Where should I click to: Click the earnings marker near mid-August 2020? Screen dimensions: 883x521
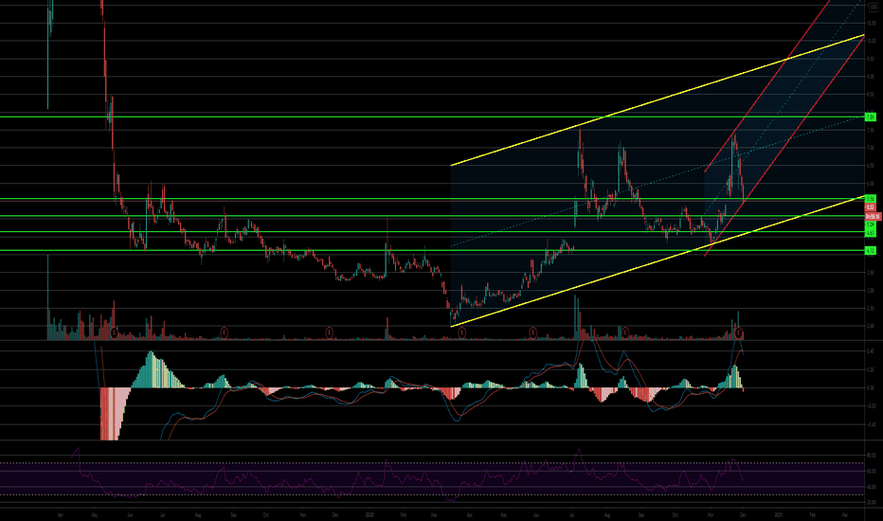click(624, 332)
